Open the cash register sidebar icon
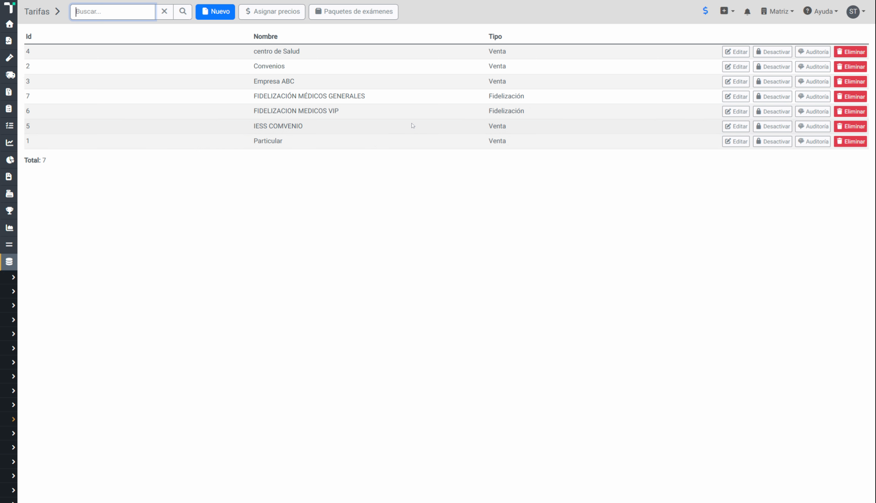The width and height of the screenshot is (876, 503). [9, 194]
